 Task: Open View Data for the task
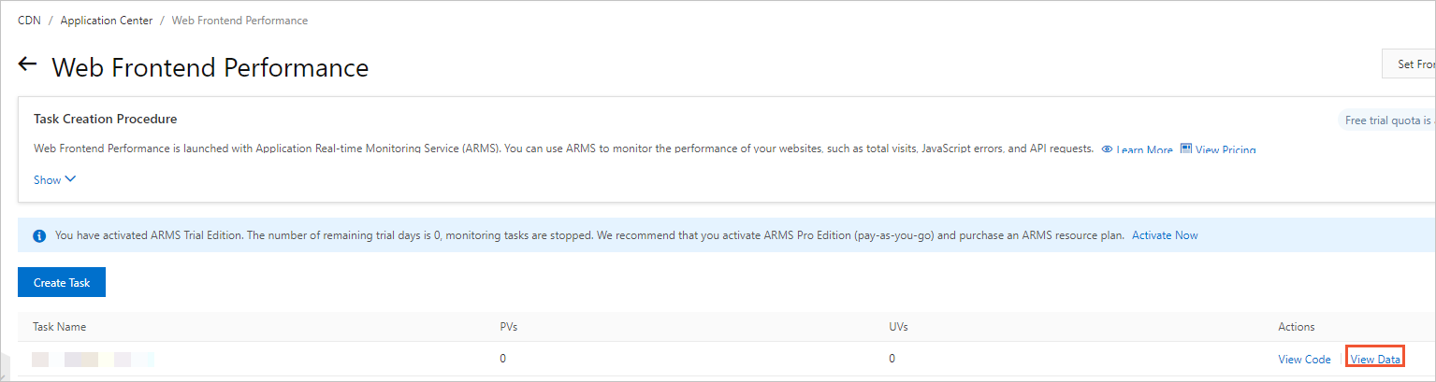point(1375,360)
